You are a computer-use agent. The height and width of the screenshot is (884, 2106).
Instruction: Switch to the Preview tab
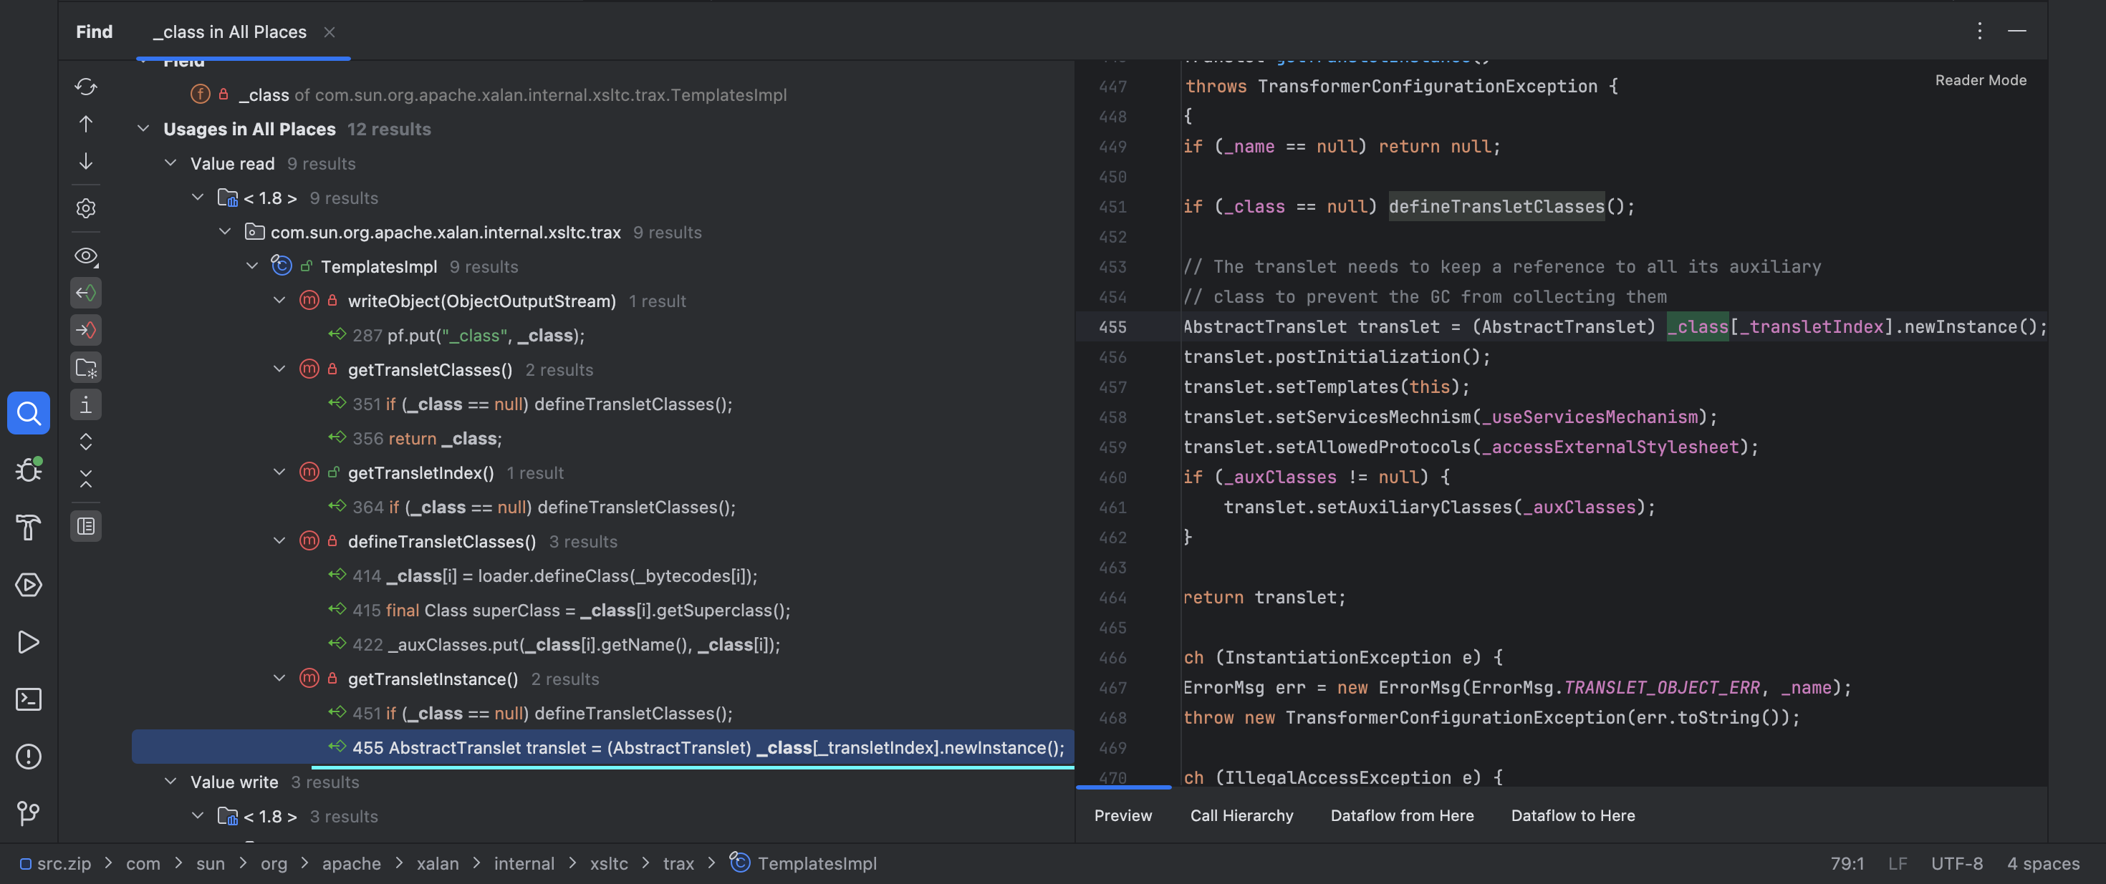tap(1122, 815)
